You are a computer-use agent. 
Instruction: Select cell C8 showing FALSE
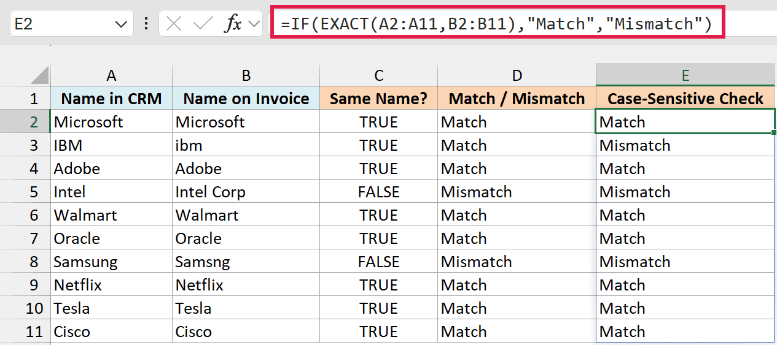(x=379, y=262)
